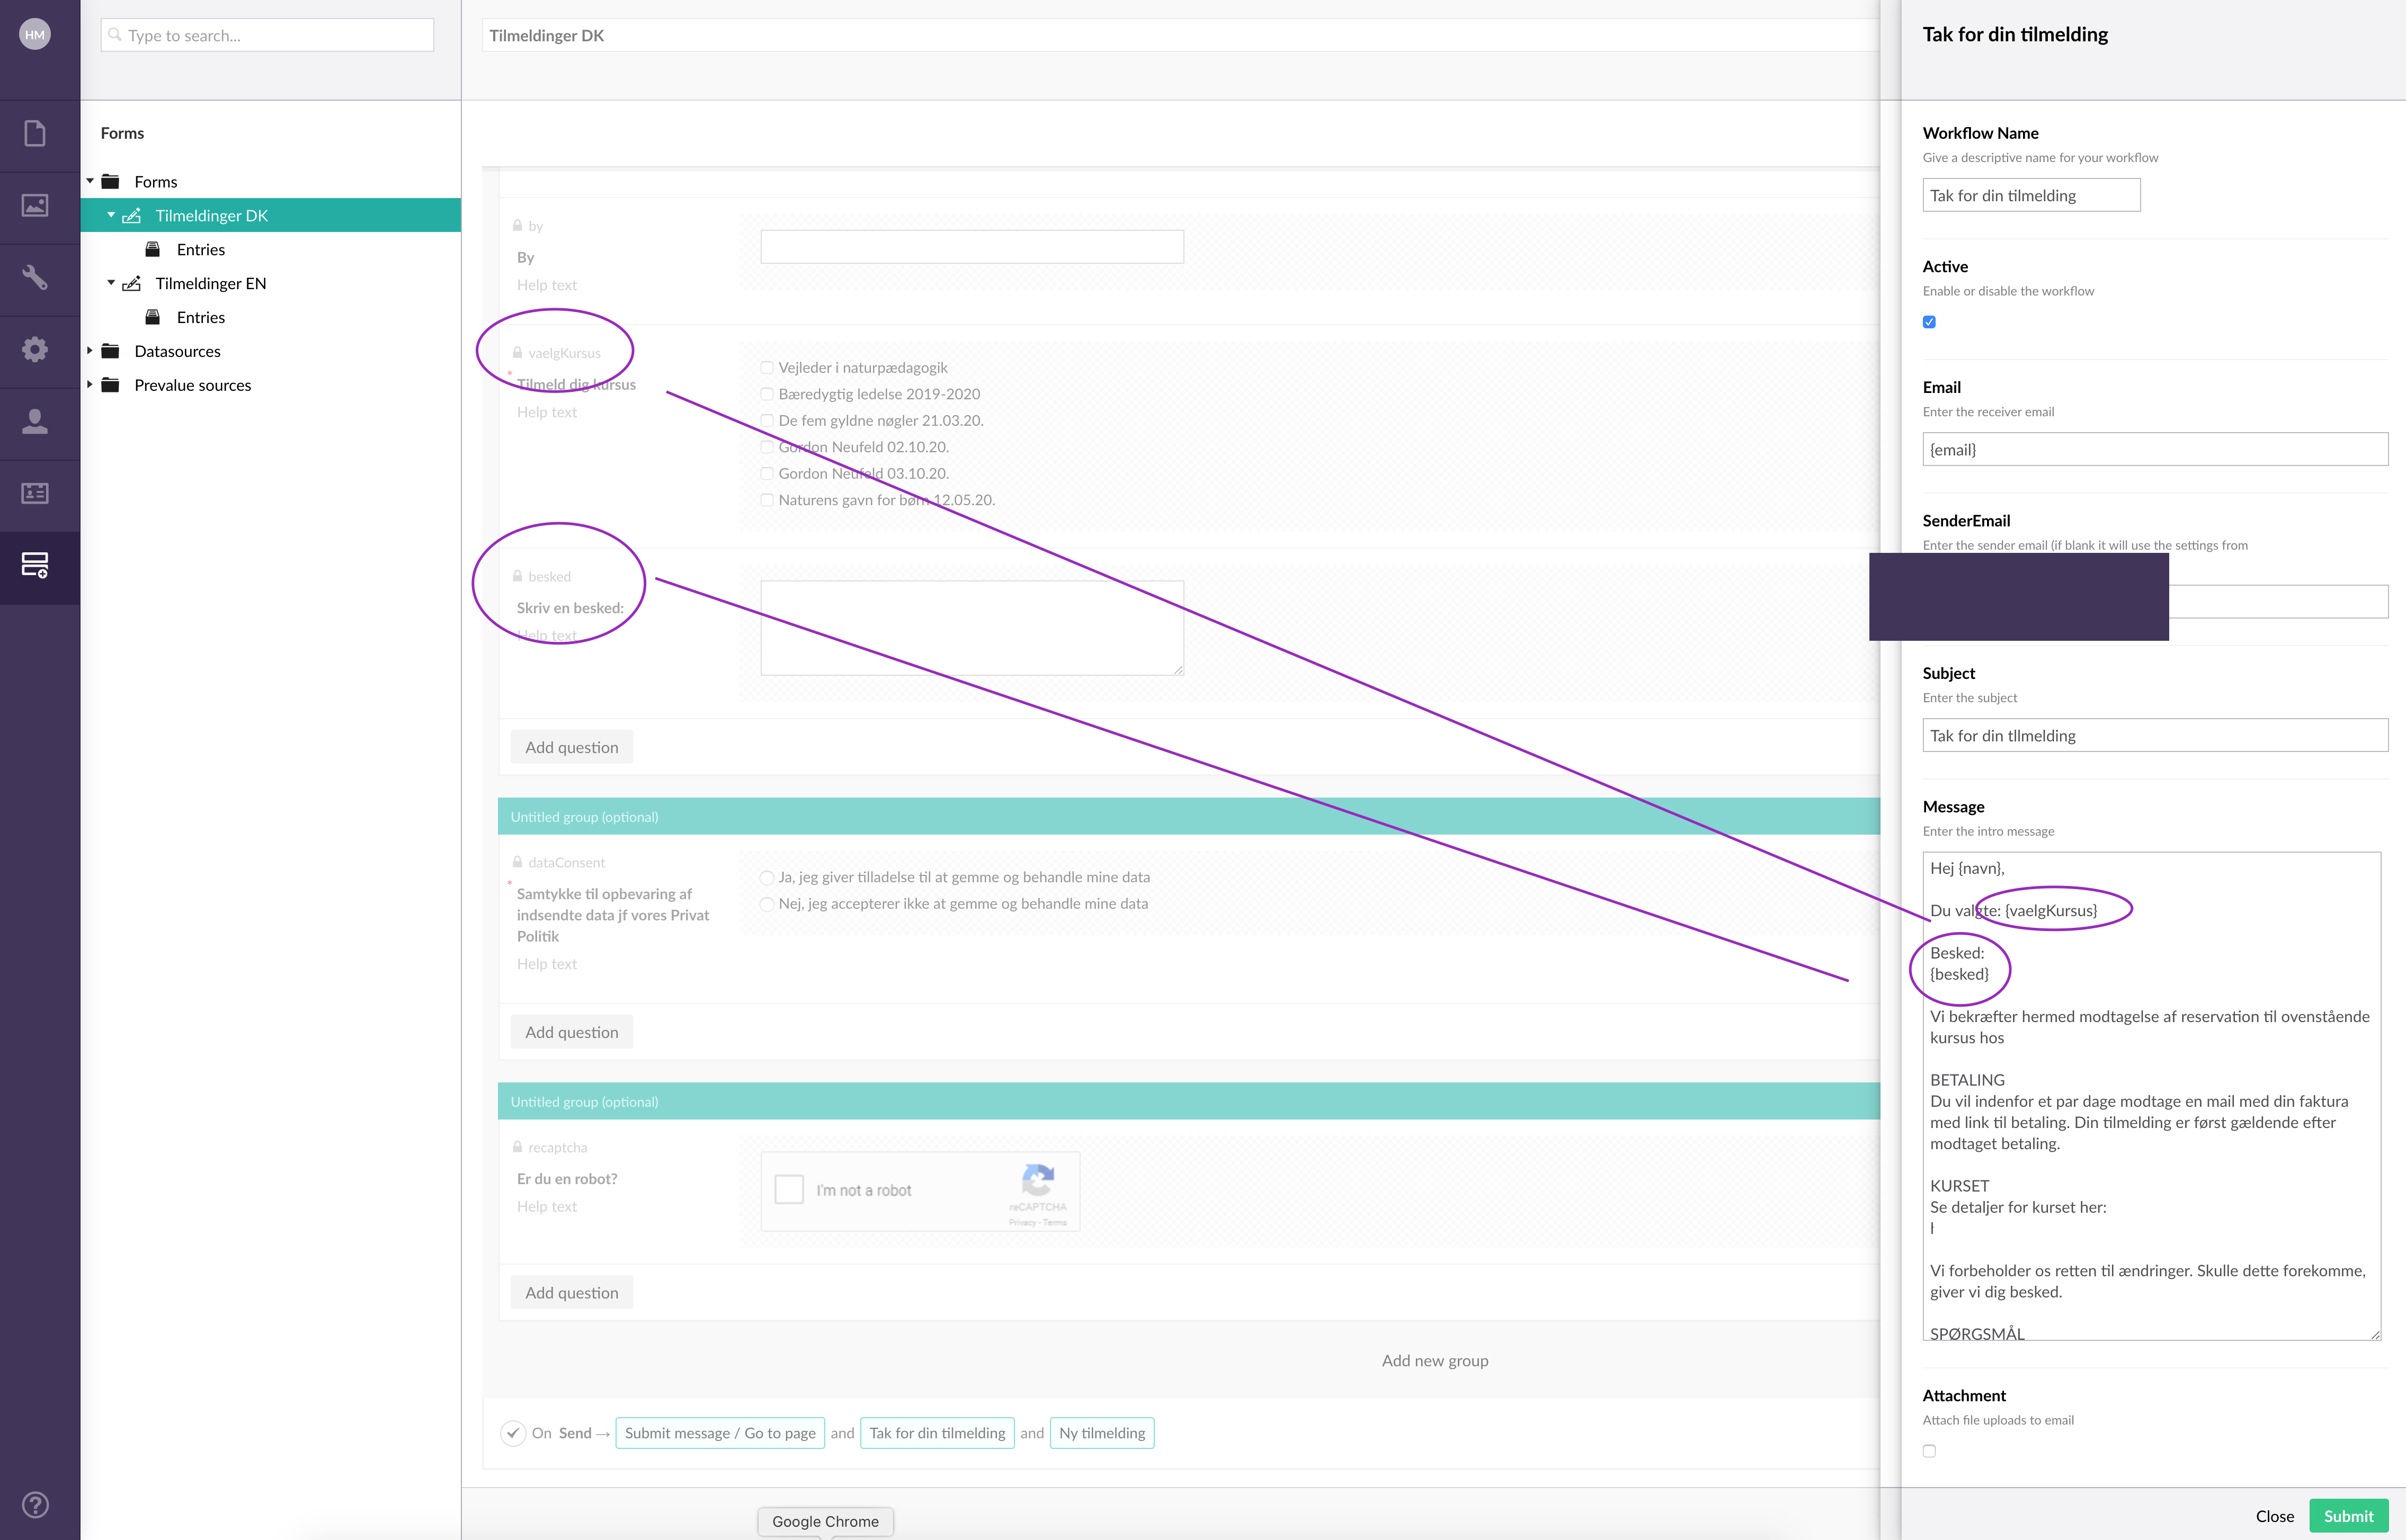
Task: Click Submit message / Go to page workflow
Action: [720, 1433]
